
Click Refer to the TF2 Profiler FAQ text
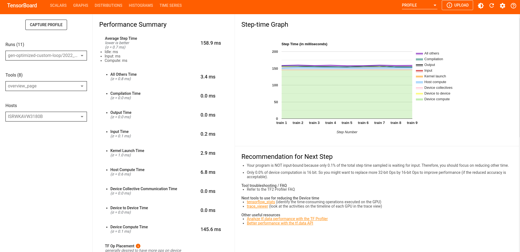tap(271, 189)
